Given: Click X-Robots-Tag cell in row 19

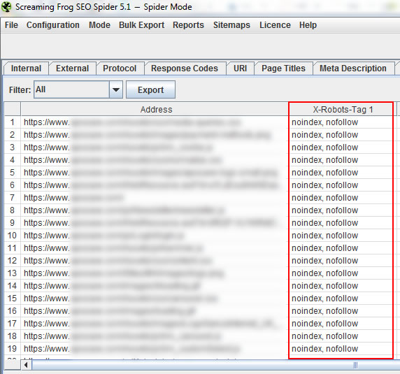Looking at the screenshot, I should point(341,349).
